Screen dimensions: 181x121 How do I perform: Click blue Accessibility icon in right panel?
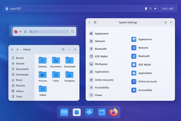tap(134, 90)
